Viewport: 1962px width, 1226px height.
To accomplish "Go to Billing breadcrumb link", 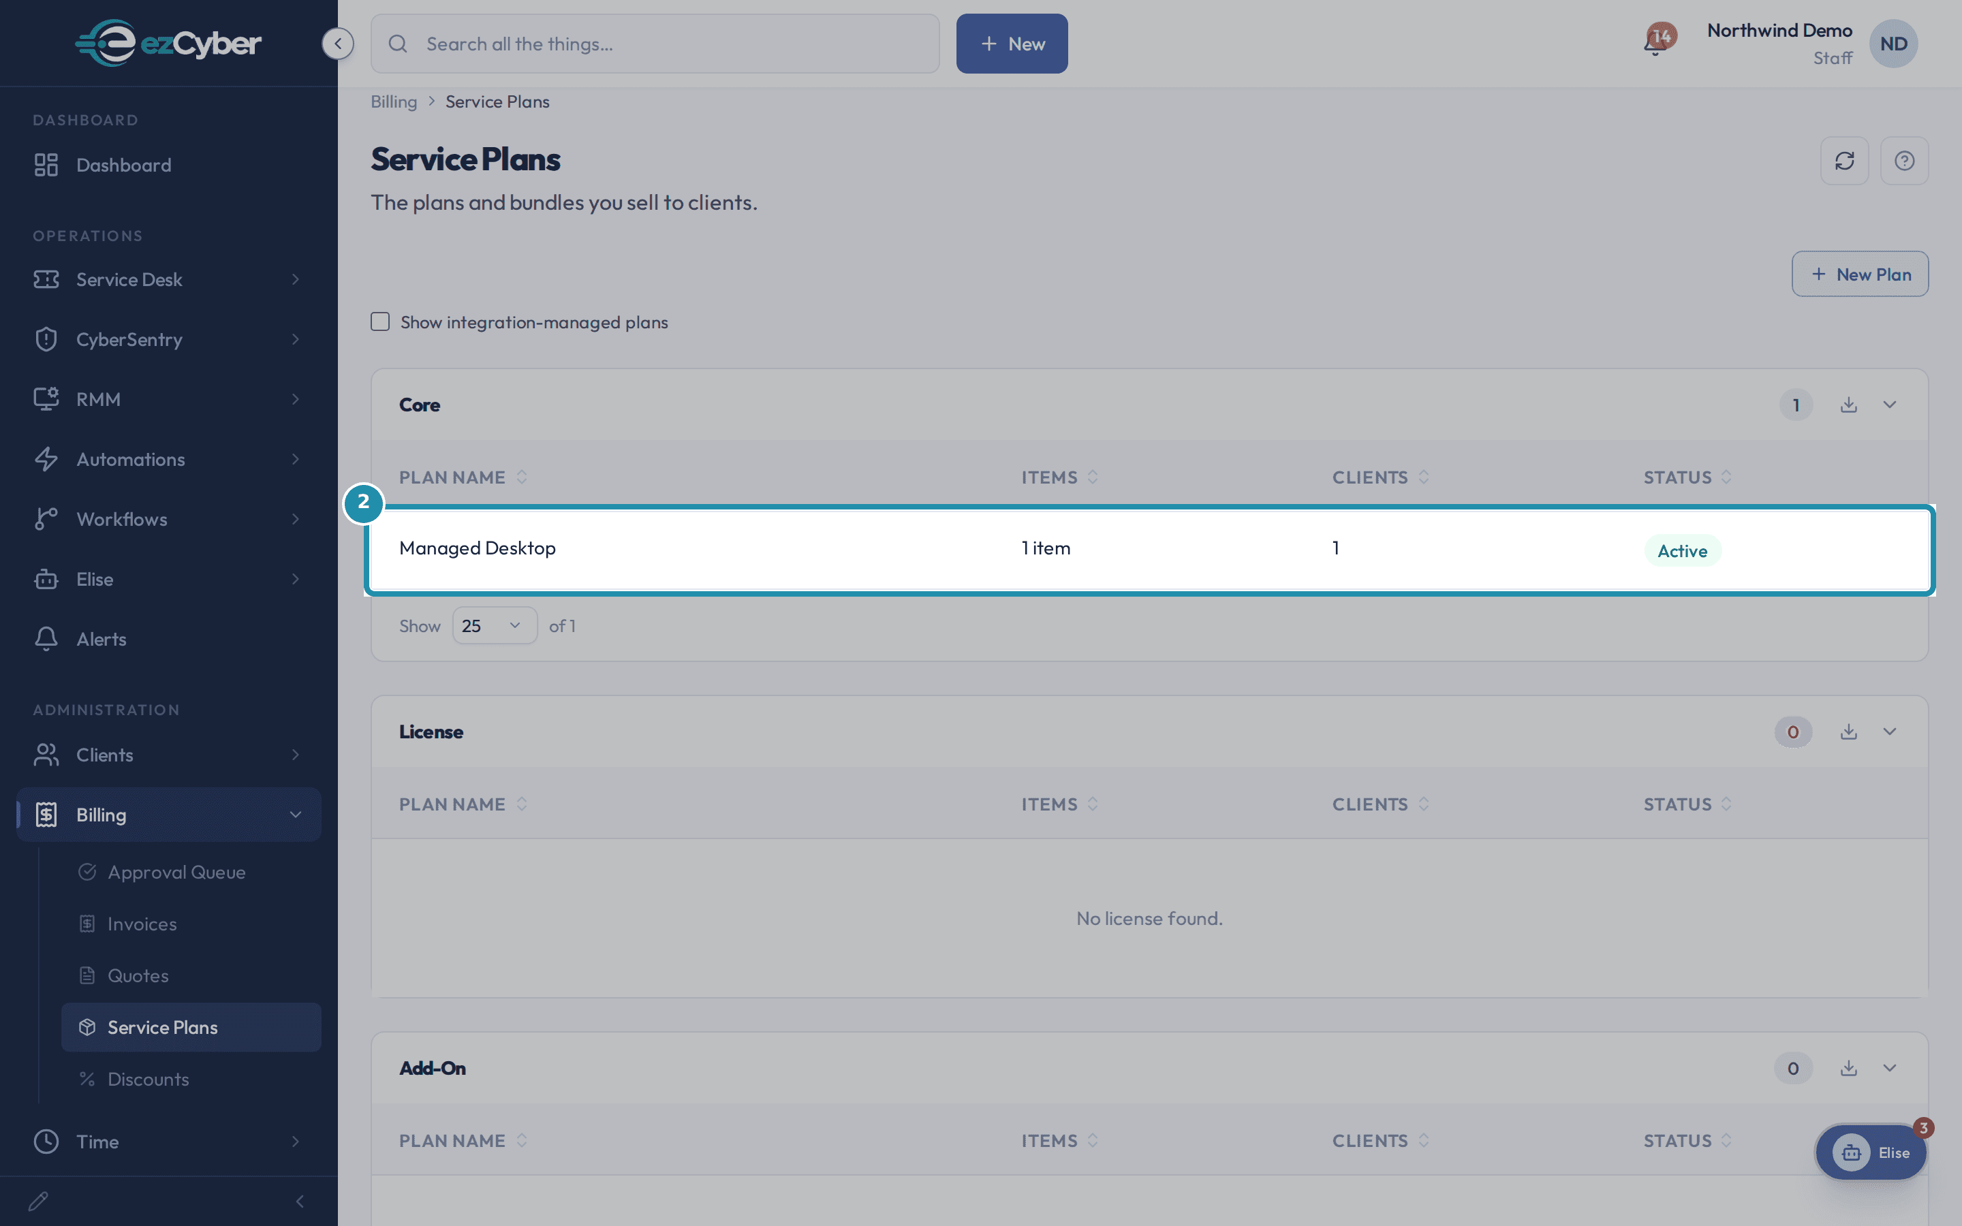I will click(x=394, y=101).
